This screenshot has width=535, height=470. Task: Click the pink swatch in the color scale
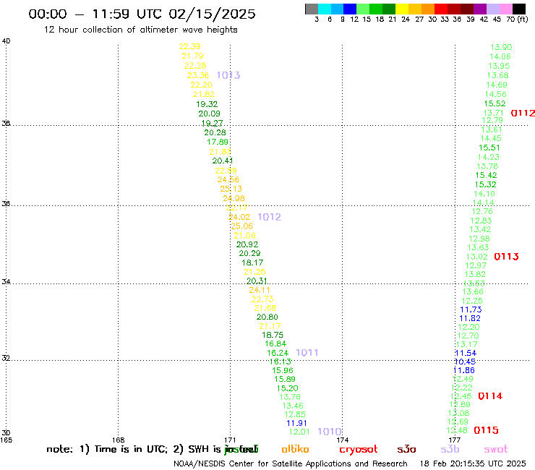coord(505,9)
